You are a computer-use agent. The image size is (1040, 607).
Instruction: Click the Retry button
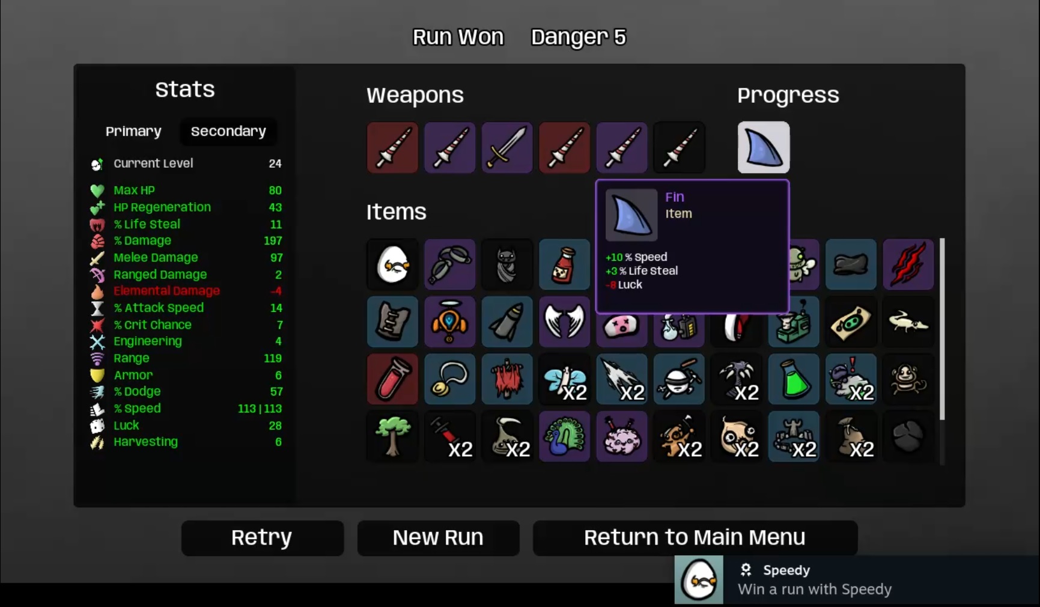click(x=262, y=538)
